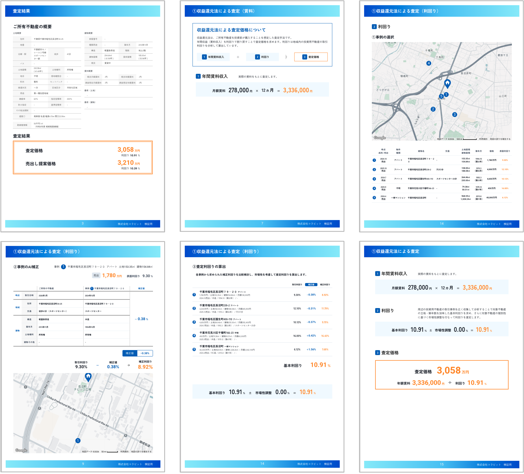Viewport: 524px width, 474px height.
Task: Open 利用規約 link on the area map
Action: 483,139
